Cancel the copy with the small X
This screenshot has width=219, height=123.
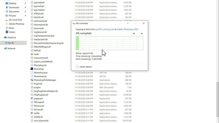142,33
